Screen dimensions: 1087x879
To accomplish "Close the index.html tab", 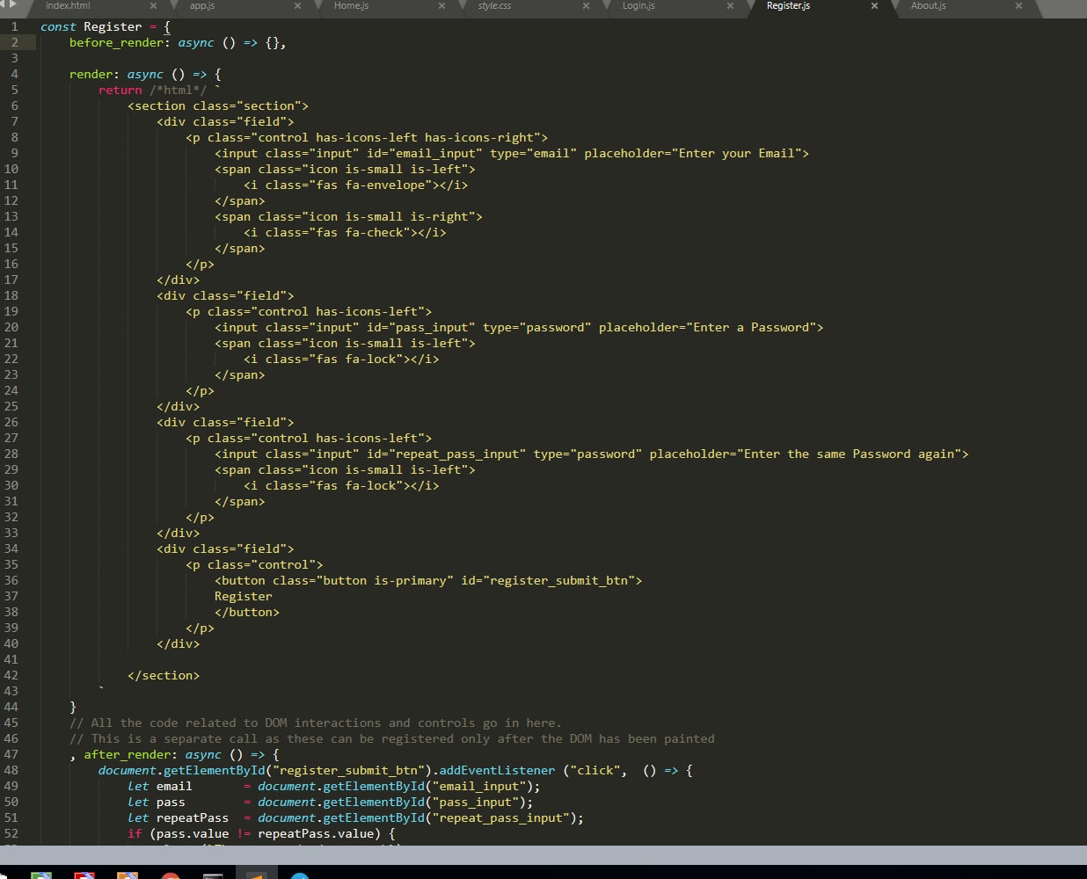I will pos(153,6).
